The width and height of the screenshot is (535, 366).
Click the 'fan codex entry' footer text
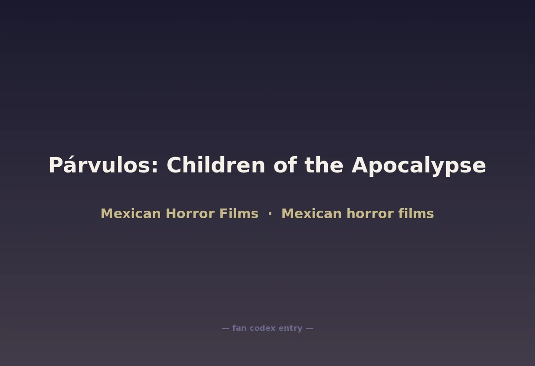(267, 328)
